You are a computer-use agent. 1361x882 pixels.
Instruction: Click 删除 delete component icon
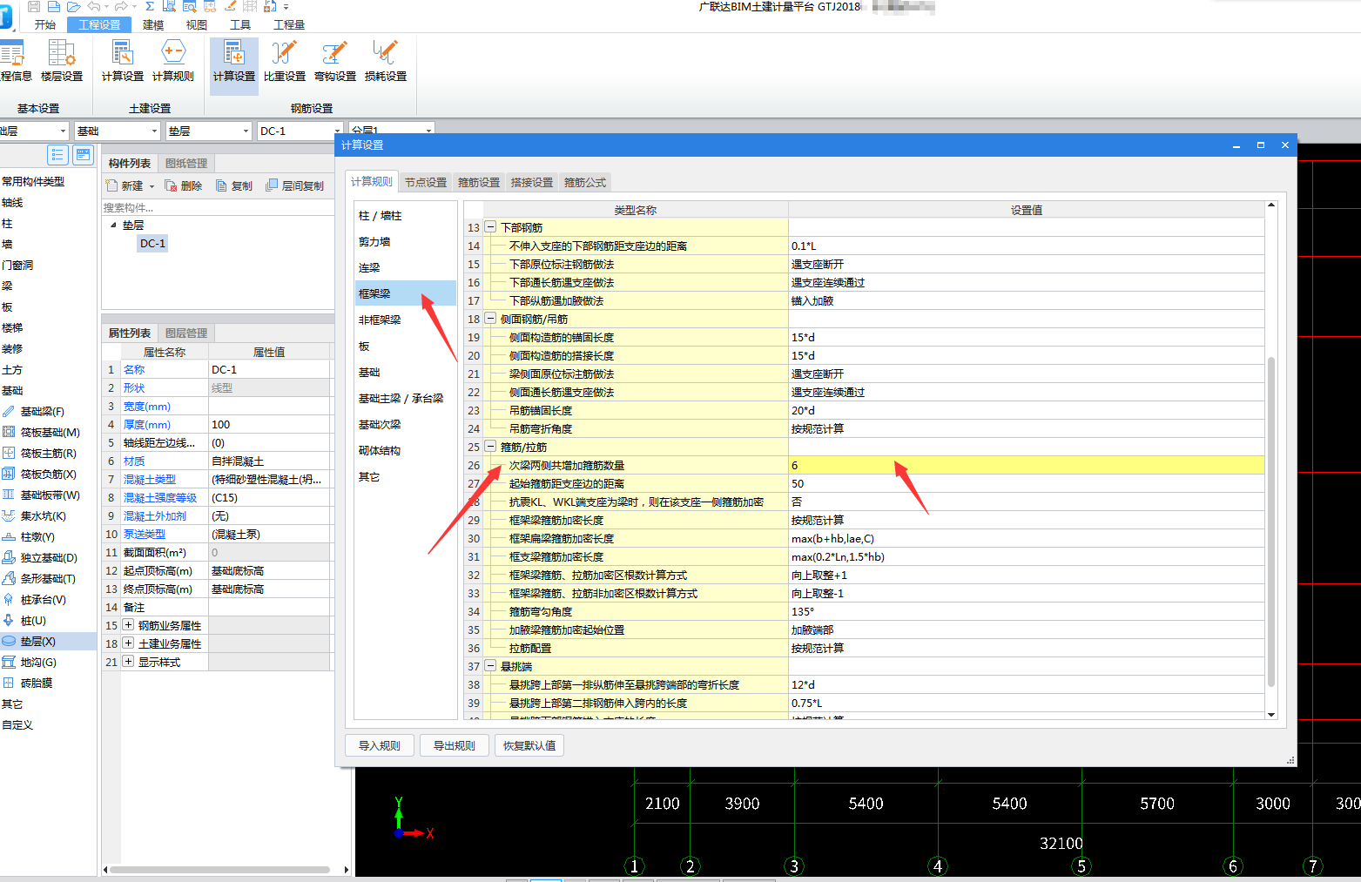(183, 185)
